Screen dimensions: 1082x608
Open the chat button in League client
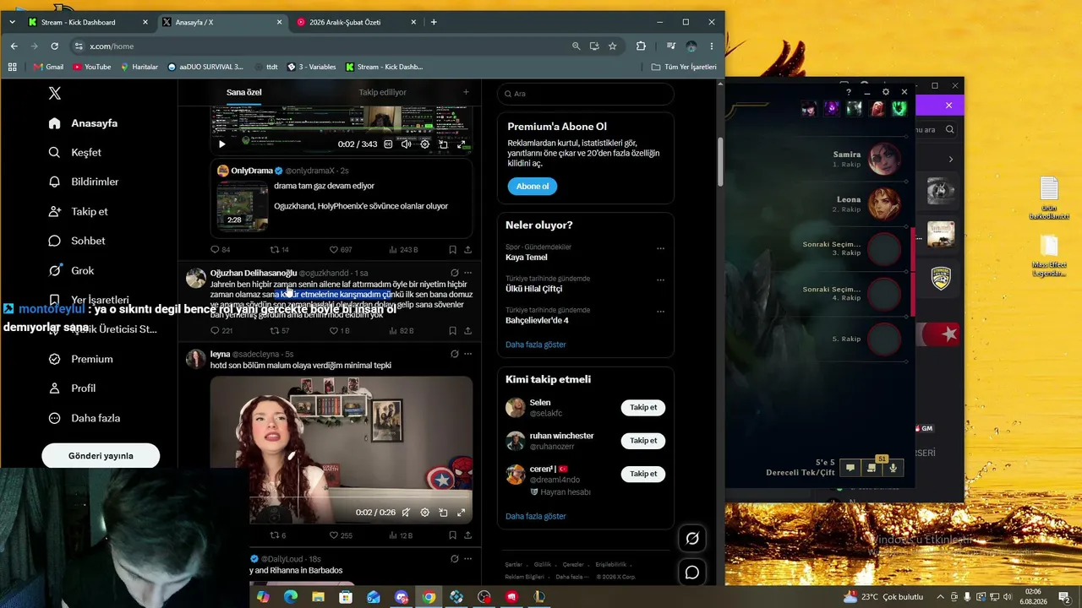pyautogui.click(x=850, y=468)
